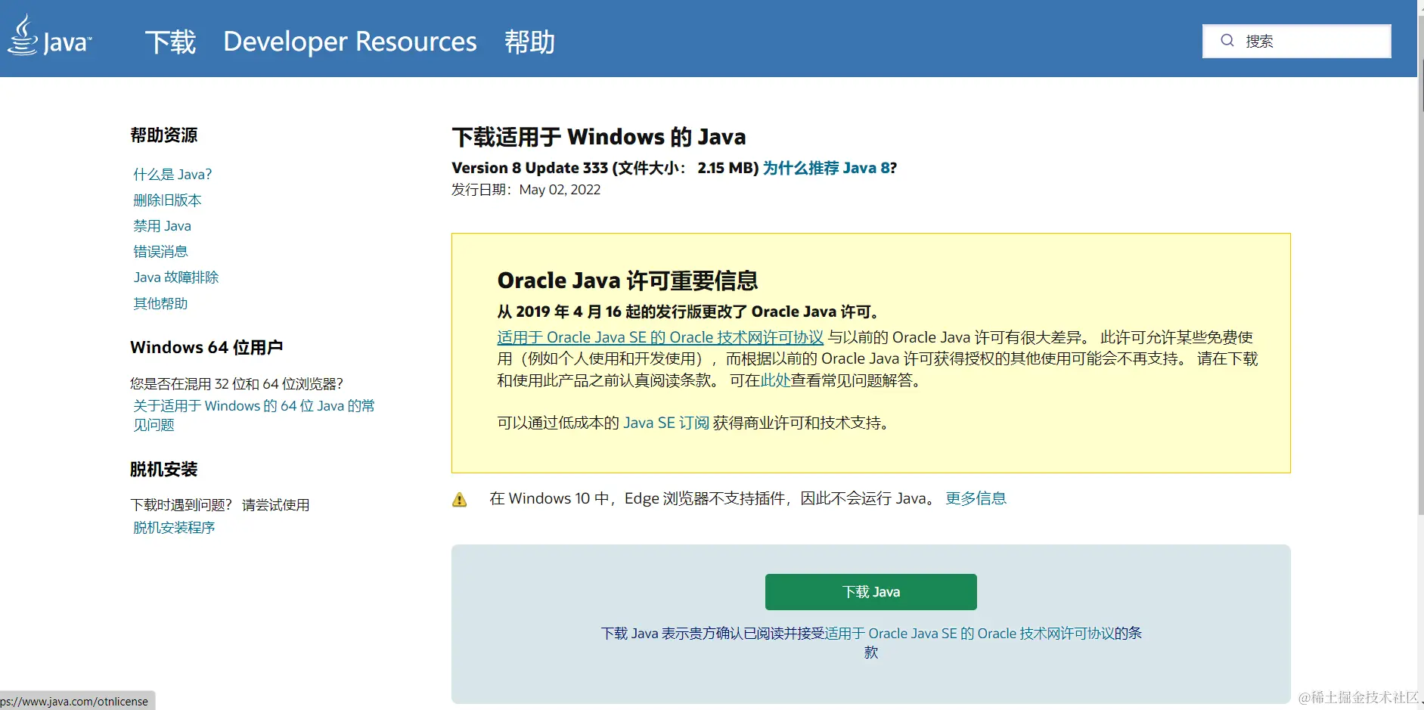The width and height of the screenshot is (1424, 710).
Task: Open the 删除旧版本 sidebar link
Action: (167, 200)
